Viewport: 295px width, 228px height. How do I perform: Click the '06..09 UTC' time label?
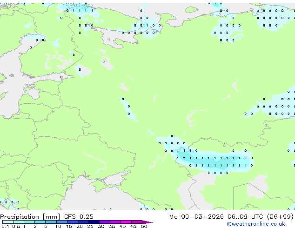245,217
